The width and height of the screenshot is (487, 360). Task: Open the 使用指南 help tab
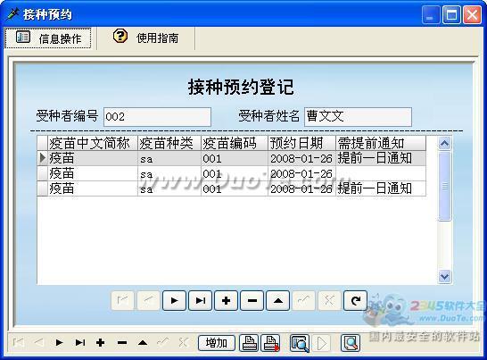[146, 38]
